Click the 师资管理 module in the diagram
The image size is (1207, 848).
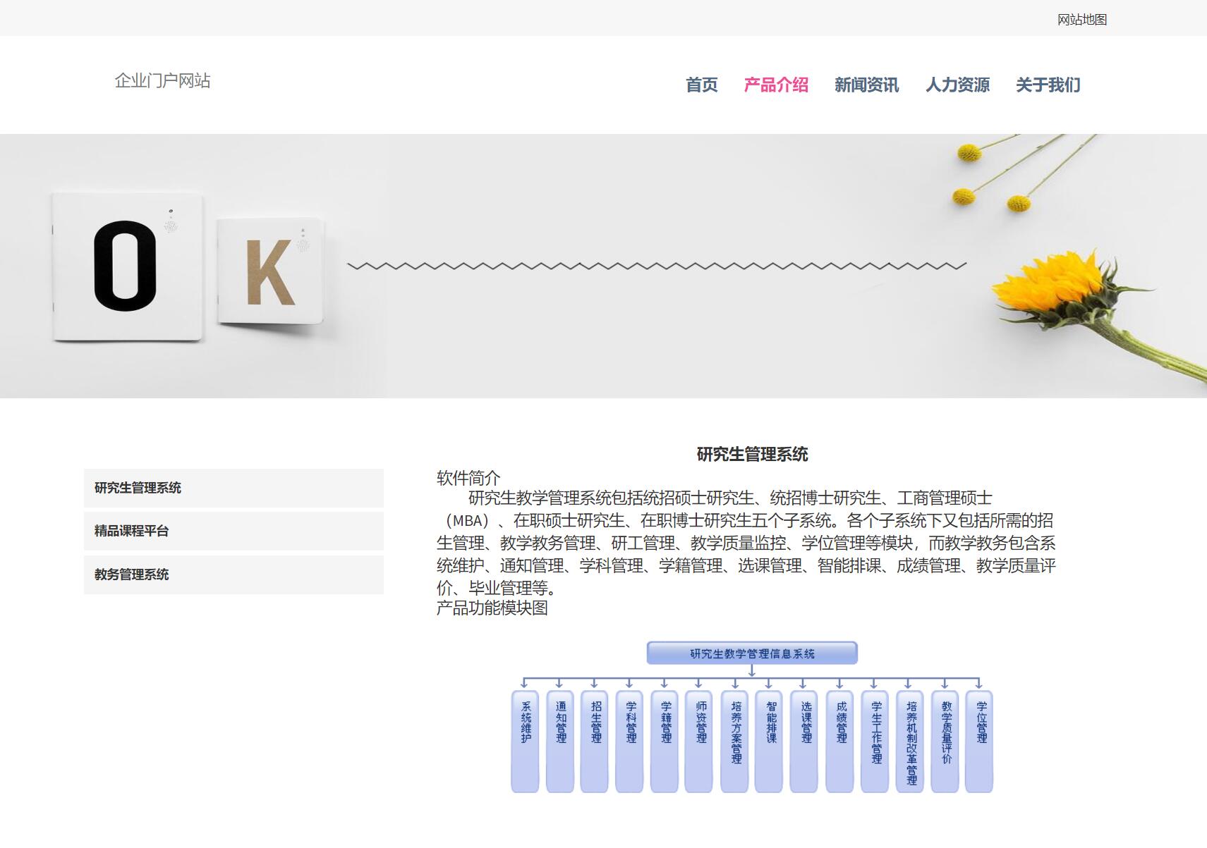click(699, 742)
